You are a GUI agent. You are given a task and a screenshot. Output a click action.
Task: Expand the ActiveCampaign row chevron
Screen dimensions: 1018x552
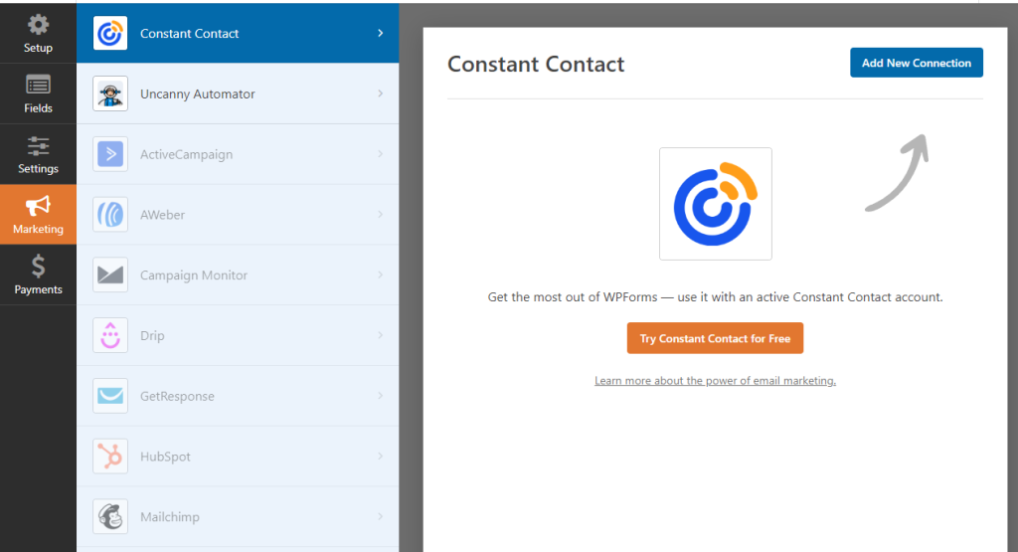tap(381, 154)
